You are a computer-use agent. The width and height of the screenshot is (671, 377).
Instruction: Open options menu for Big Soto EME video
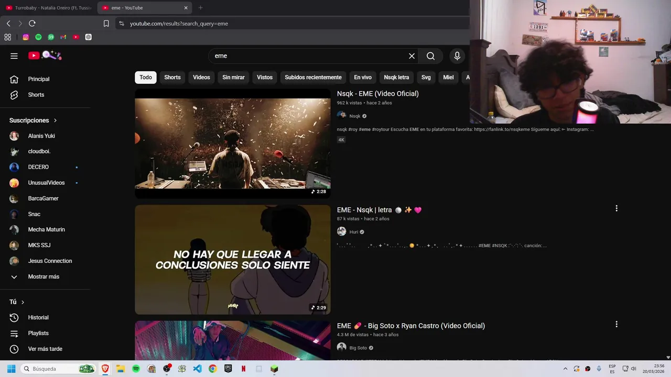(x=616, y=325)
